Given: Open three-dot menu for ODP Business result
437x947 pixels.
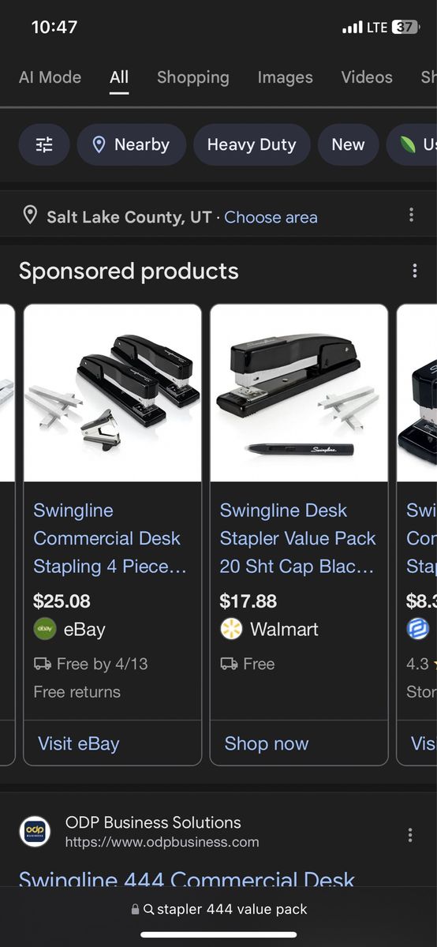Looking at the screenshot, I should tap(409, 835).
